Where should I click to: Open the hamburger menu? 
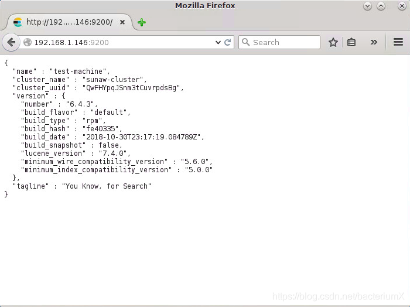point(398,42)
